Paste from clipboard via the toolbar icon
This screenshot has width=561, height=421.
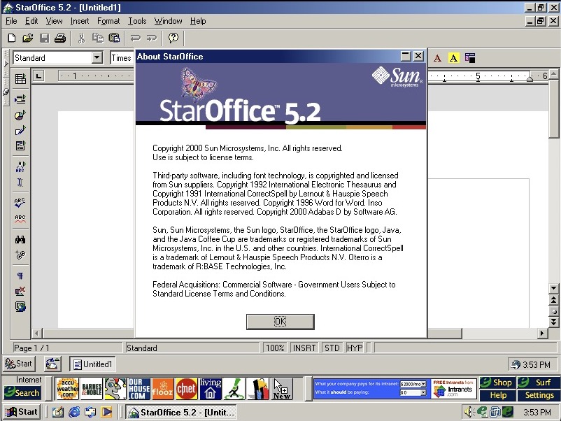pos(115,38)
